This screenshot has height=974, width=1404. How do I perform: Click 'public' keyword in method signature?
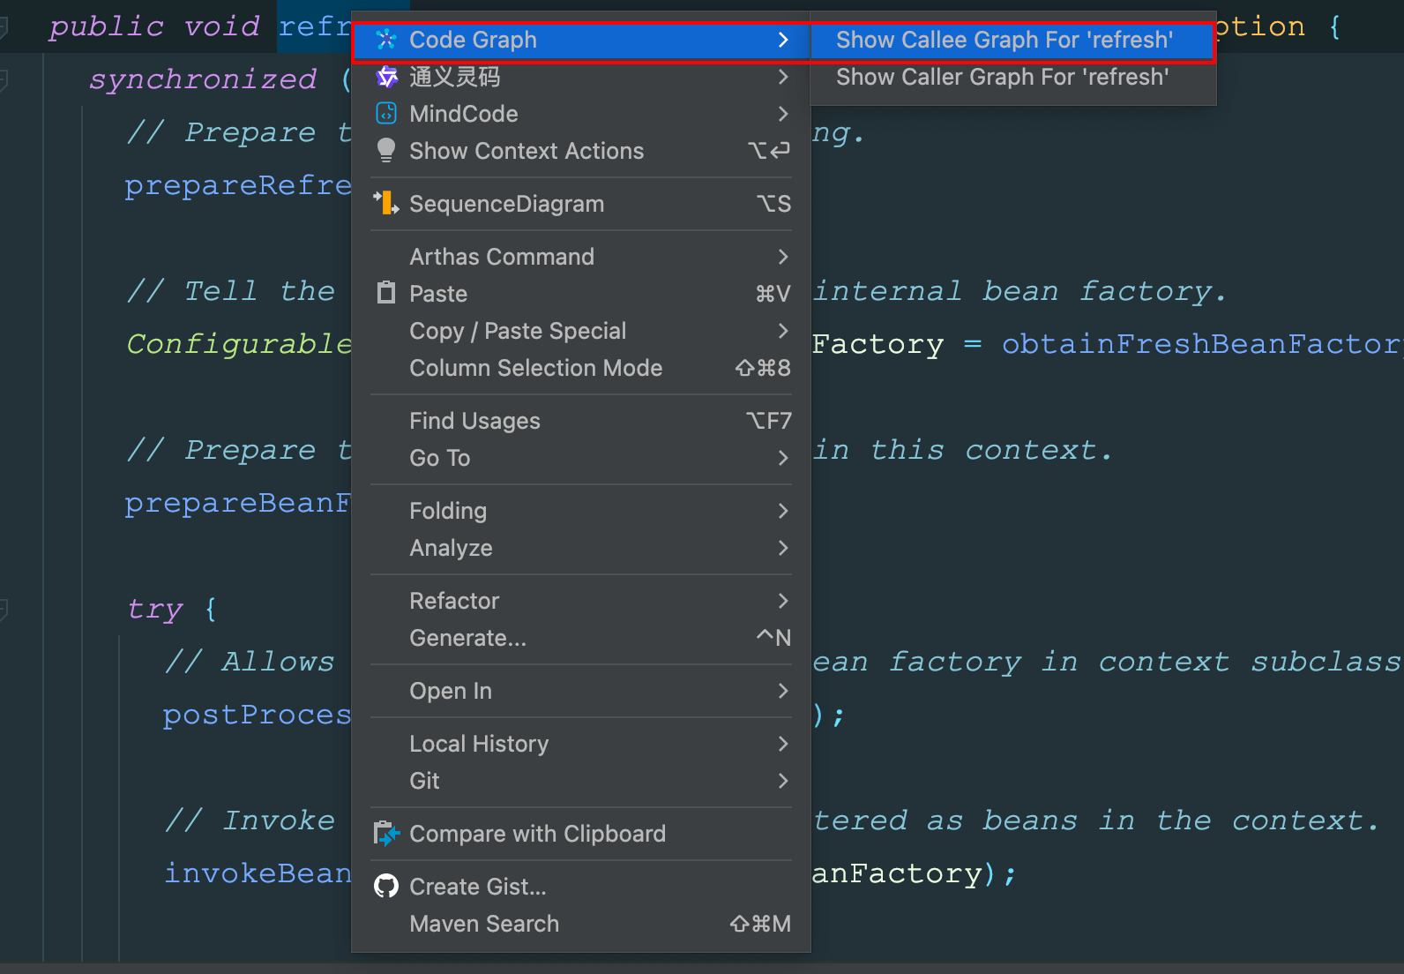pyautogui.click(x=106, y=27)
